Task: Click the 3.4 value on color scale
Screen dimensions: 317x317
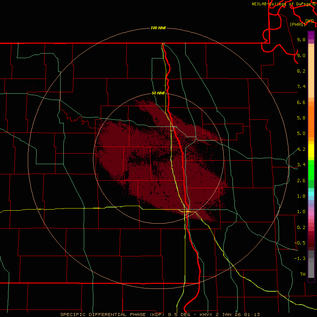Action: (x=301, y=165)
